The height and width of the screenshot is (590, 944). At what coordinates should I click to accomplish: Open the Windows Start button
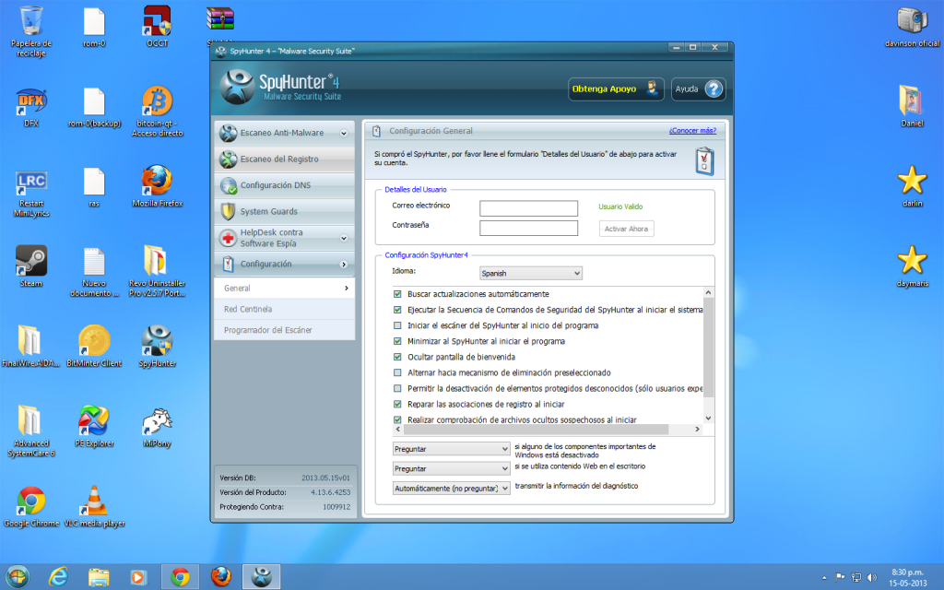[18, 577]
